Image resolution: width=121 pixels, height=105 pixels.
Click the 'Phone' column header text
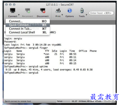pos(93,51)
